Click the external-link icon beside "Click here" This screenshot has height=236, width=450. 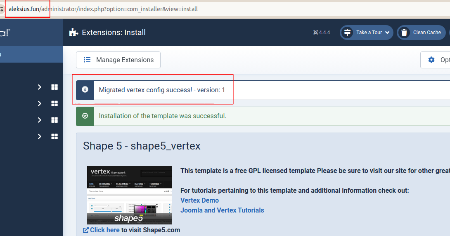[86, 230]
